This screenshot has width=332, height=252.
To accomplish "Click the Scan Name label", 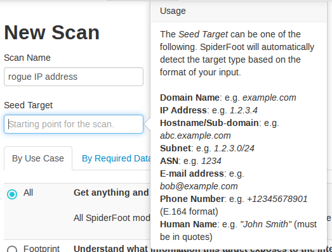I will tap(27, 58).
